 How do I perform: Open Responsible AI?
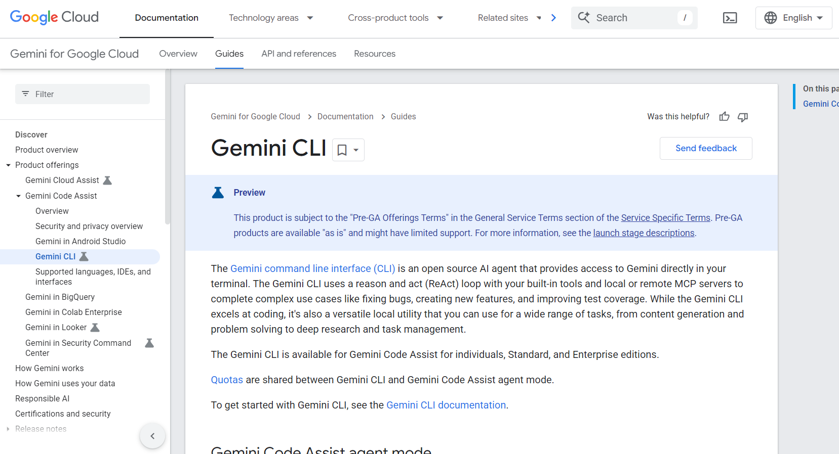point(43,399)
